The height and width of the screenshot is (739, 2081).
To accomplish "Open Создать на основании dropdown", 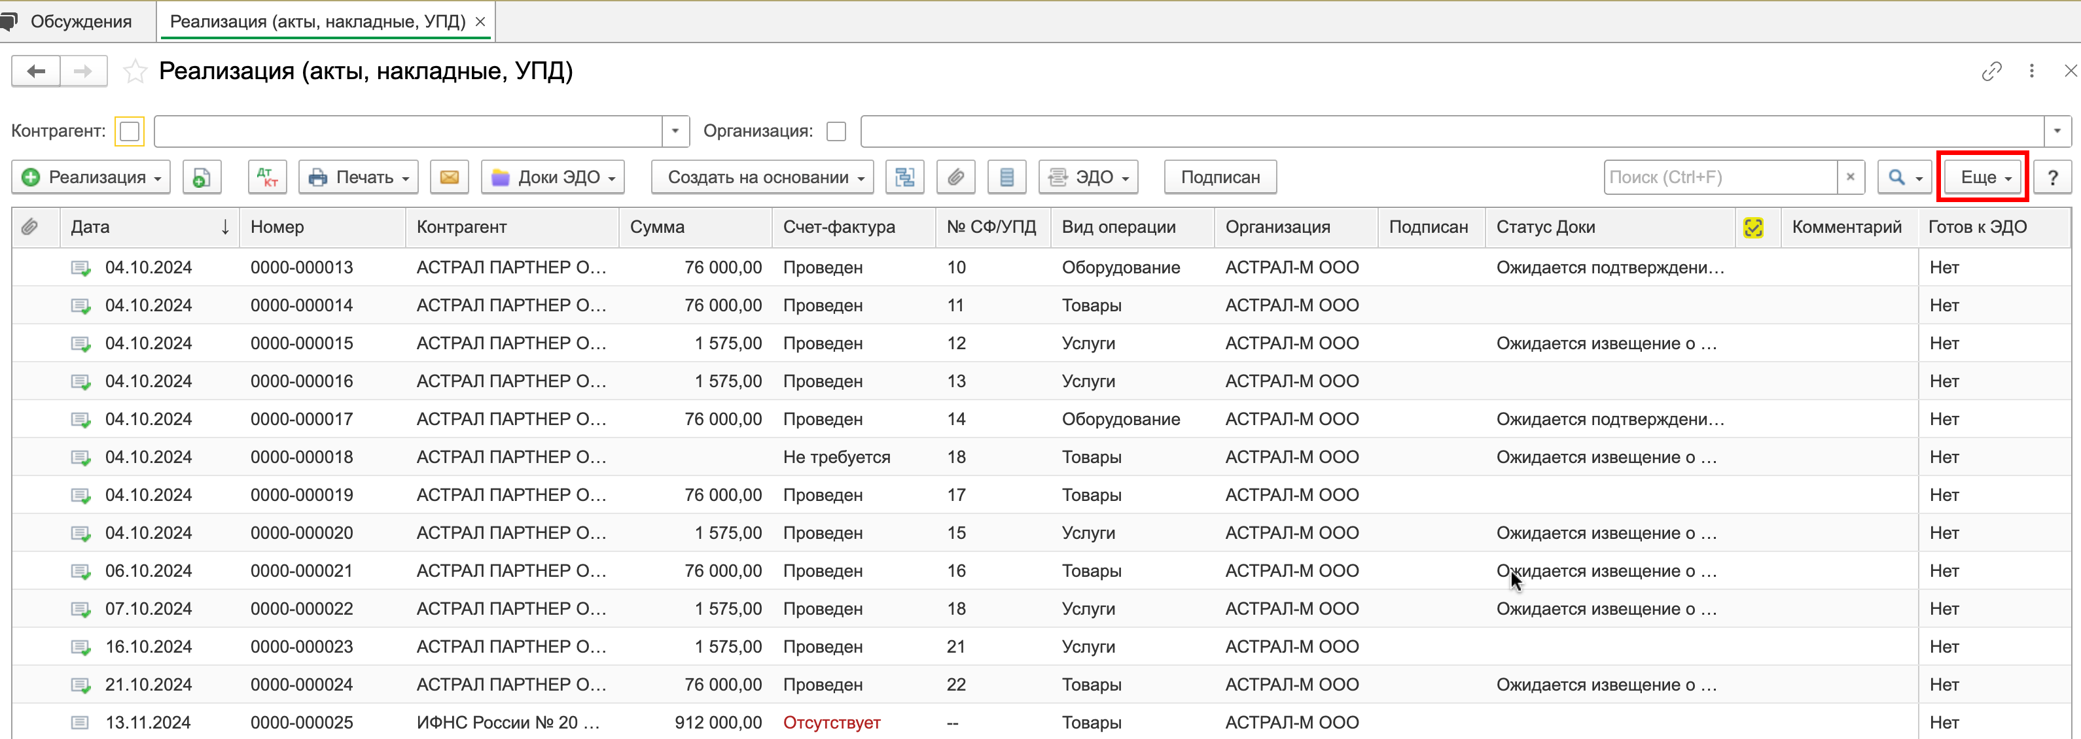I will 762,177.
